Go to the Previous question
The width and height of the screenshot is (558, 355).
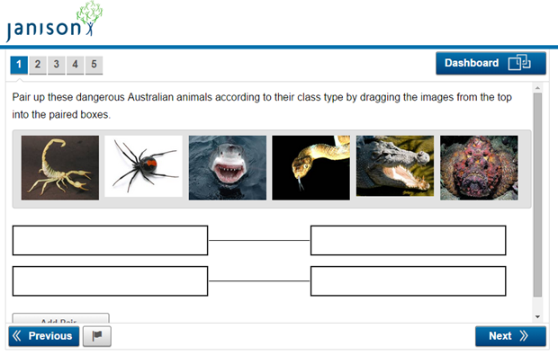(x=44, y=336)
